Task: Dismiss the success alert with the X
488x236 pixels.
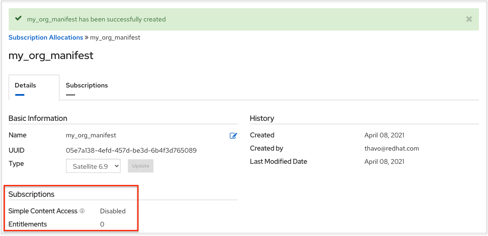Action: click(x=469, y=19)
